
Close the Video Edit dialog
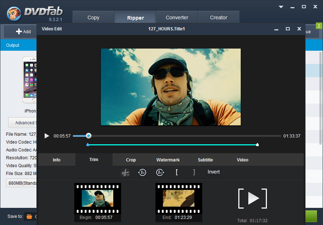point(299,29)
